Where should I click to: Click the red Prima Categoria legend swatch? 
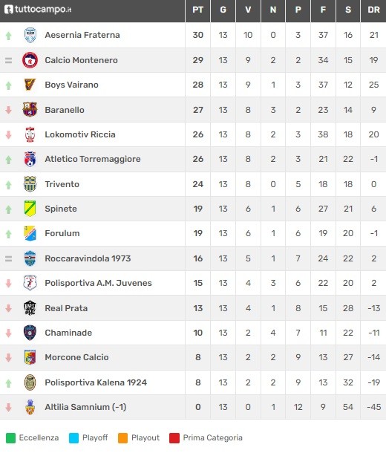point(174,437)
